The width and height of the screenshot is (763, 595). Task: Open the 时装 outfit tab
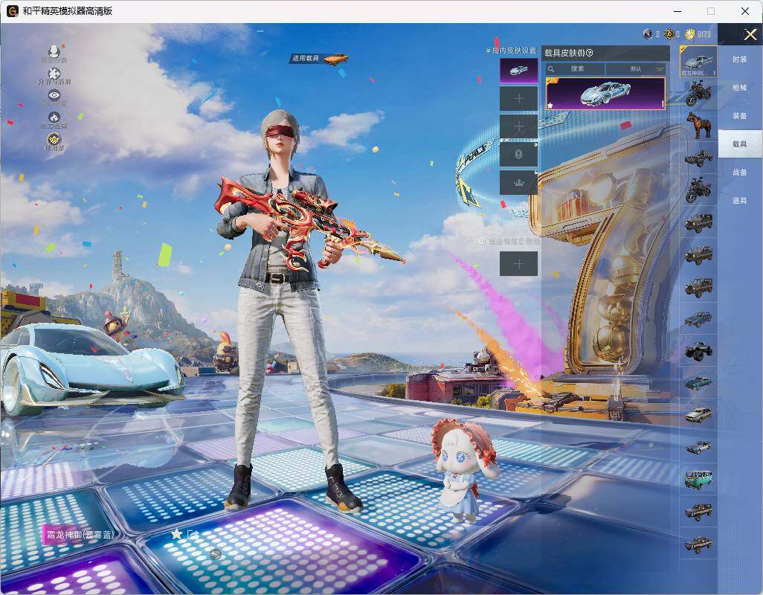[x=740, y=59]
